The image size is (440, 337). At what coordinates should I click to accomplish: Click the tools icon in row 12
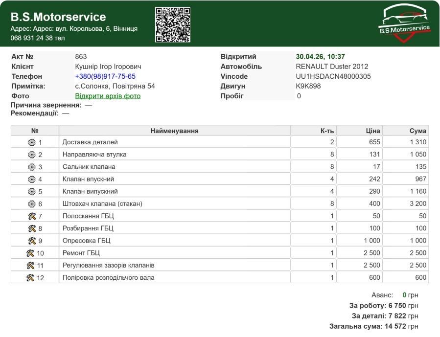(30, 278)
